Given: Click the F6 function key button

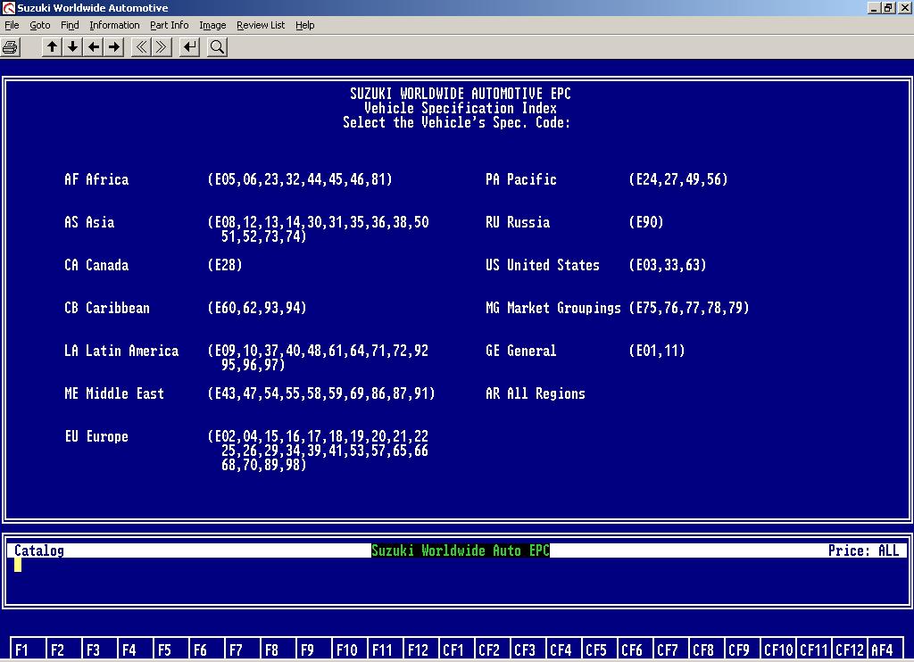Looking at the screenshot, I should [x=205, y=650].
